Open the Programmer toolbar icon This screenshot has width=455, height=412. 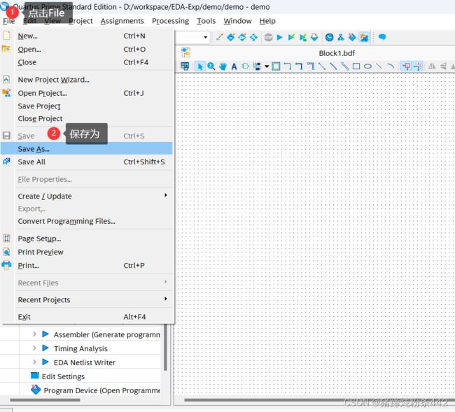click(352, 37)
